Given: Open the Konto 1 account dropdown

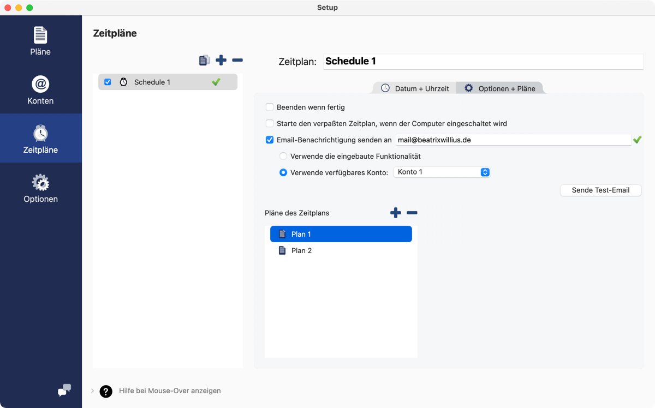Looking at the screenshot, I should click(442, 172).
